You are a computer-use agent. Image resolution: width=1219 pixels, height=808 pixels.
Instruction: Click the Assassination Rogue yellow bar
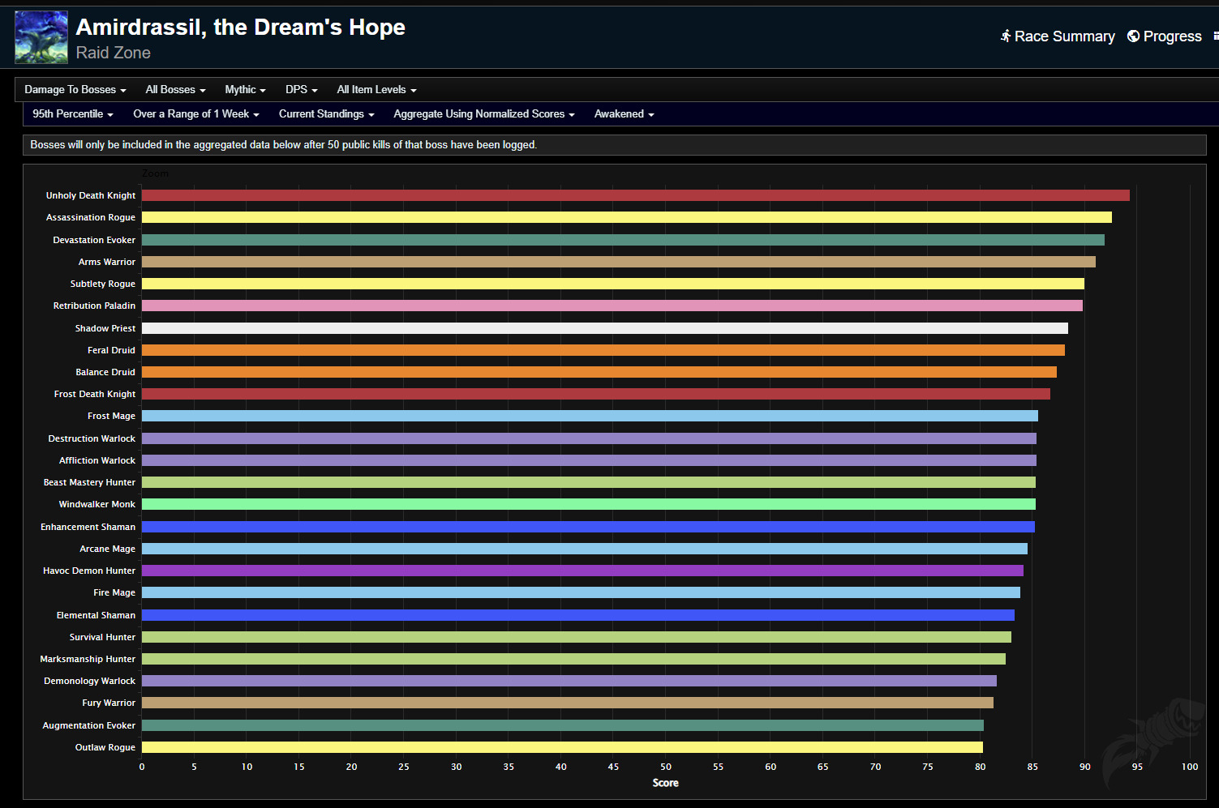click(626, 217)
